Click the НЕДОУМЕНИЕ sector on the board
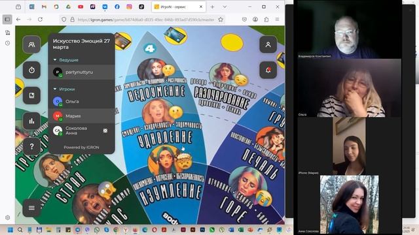419x235 pixels. coord(156,93)
